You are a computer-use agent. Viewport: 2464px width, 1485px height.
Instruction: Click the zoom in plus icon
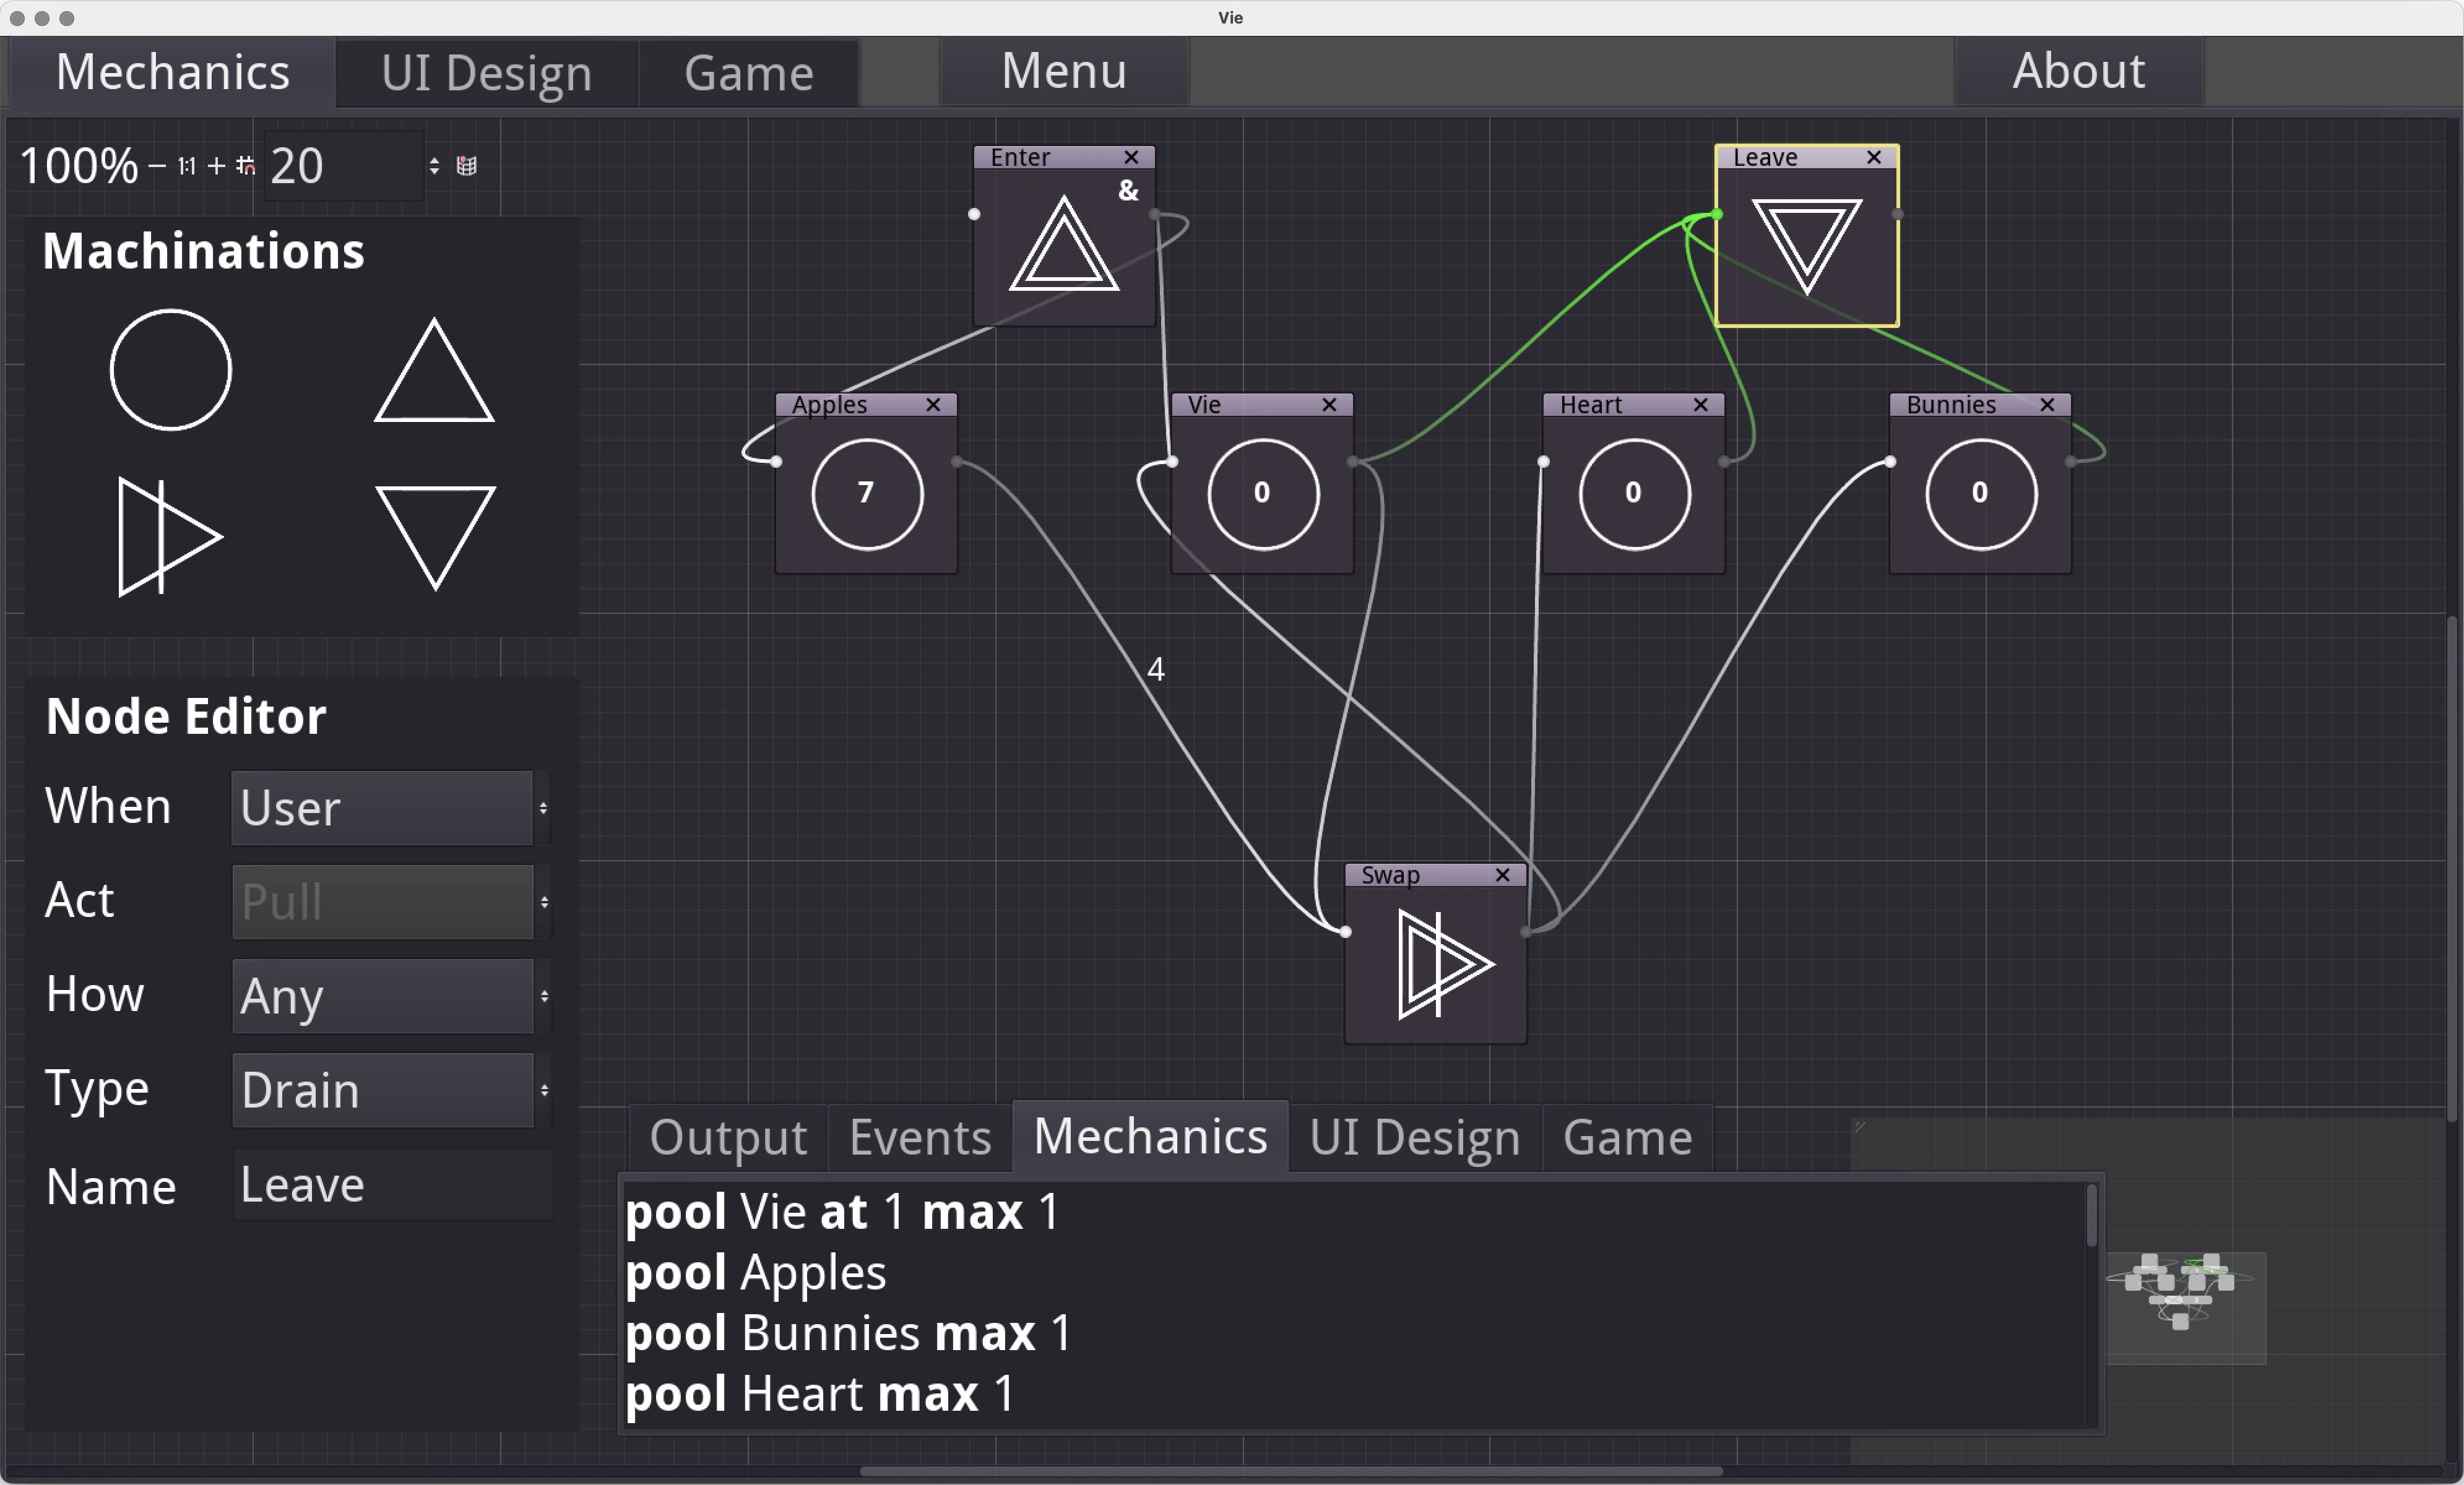point(216,166)
